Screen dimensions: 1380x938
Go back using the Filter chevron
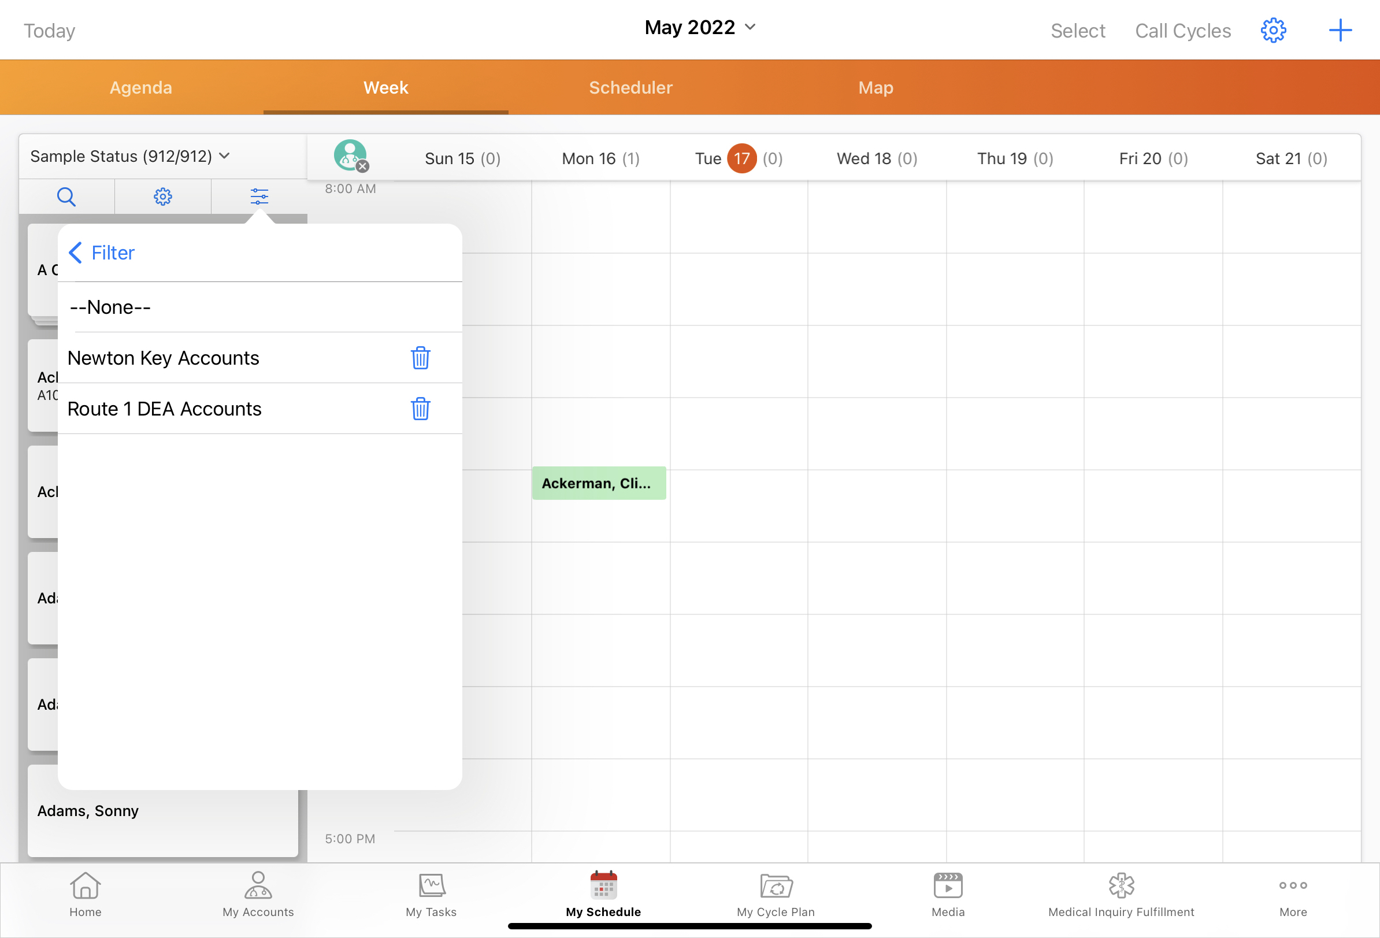[x=76, y=253]
